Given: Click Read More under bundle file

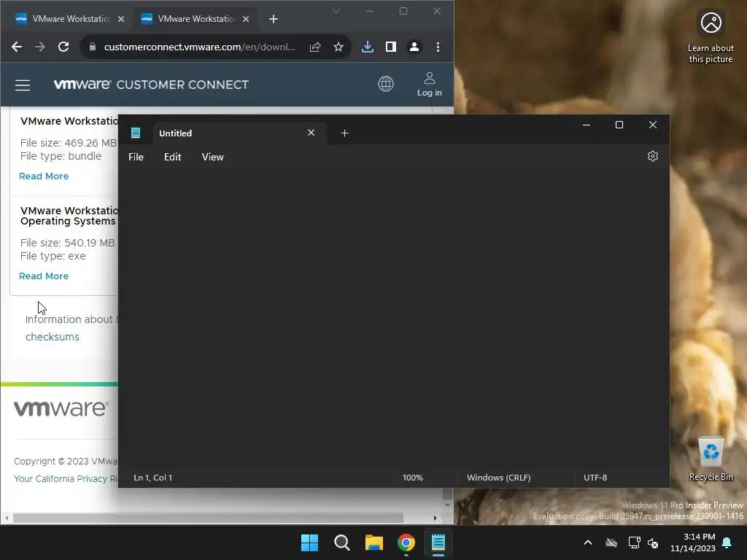Looking at the screenshot, I should pyautogui.click(x=44, y=176).
